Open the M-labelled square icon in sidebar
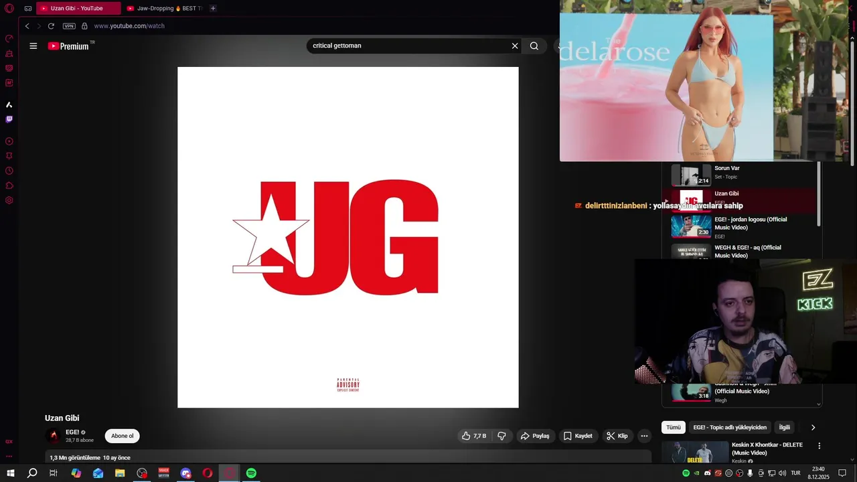The image size is (857, 482). [9, 83]
